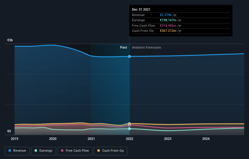Toggle the Free Cash Flow legend button
The width and height of the screenshot is (249, 159).
(x=75, y=151)
